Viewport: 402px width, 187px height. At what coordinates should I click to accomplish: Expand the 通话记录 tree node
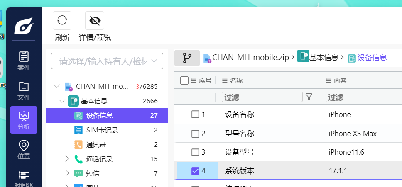pos(67,159)
